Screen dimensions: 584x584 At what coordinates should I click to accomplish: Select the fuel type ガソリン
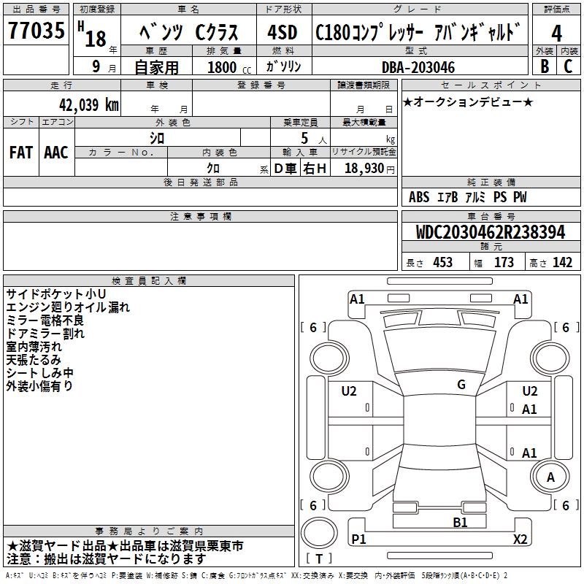[283, 66]
